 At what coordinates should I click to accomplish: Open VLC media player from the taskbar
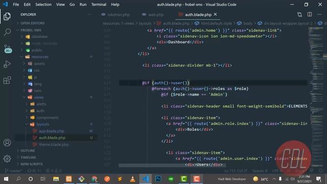coord(132,179)
